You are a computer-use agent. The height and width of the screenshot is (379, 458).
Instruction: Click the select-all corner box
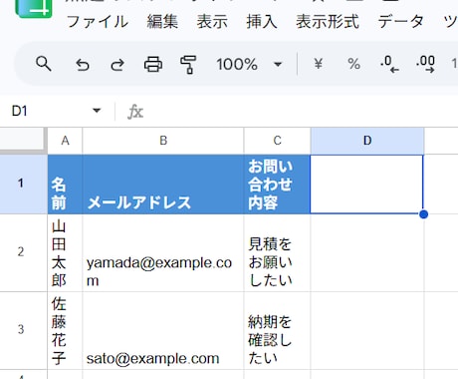pyautogui.click(x=22, y=140)
